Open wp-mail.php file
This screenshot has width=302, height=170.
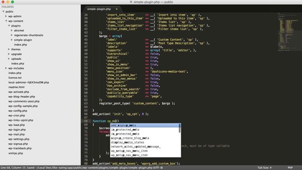coord(17,134)
